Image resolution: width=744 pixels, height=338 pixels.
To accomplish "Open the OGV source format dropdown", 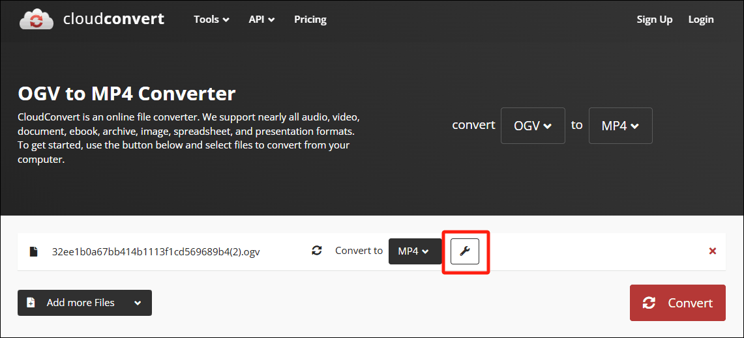I will click(533, 126).
